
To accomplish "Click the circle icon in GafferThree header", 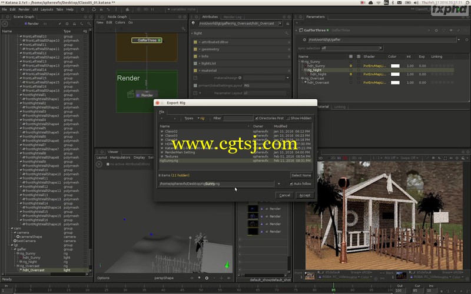I will click(436, 31).
